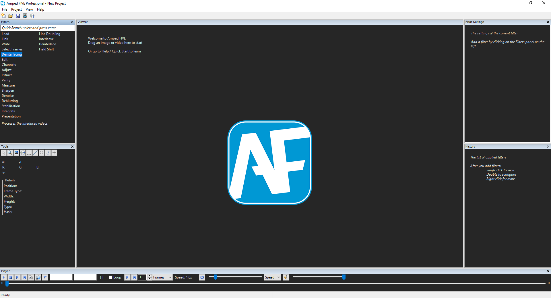Select the Deblurring filter category
The image size is (551, 298).
(x=10, y=101)
